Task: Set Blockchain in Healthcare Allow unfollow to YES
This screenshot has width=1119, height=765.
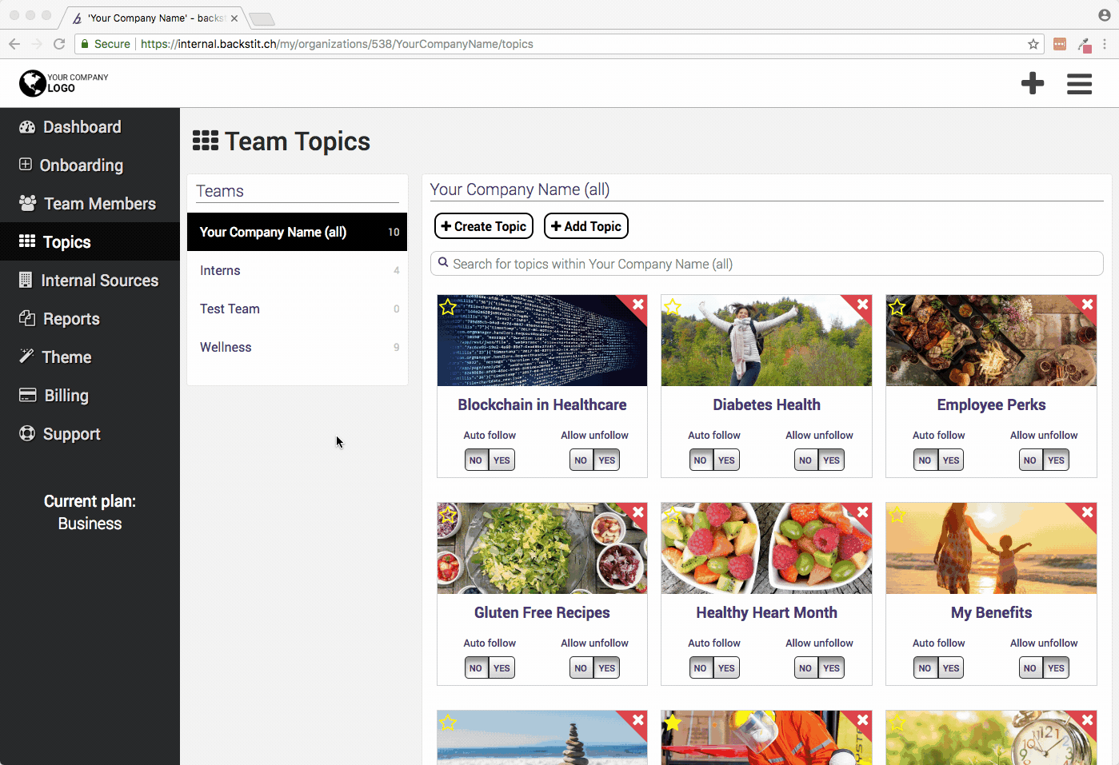Action: click(x=607, y=460)
